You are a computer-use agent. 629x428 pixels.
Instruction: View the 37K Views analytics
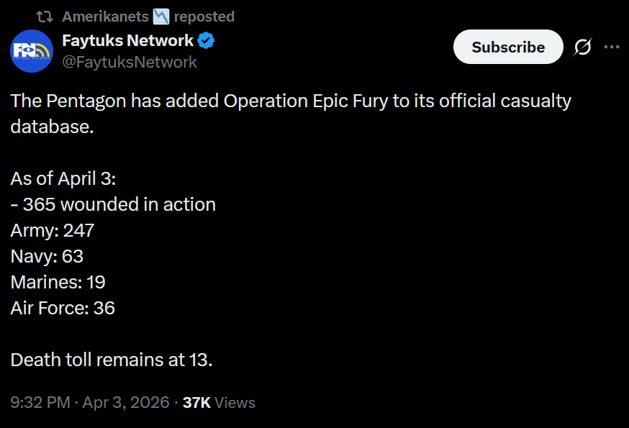[x=219, y=402]
